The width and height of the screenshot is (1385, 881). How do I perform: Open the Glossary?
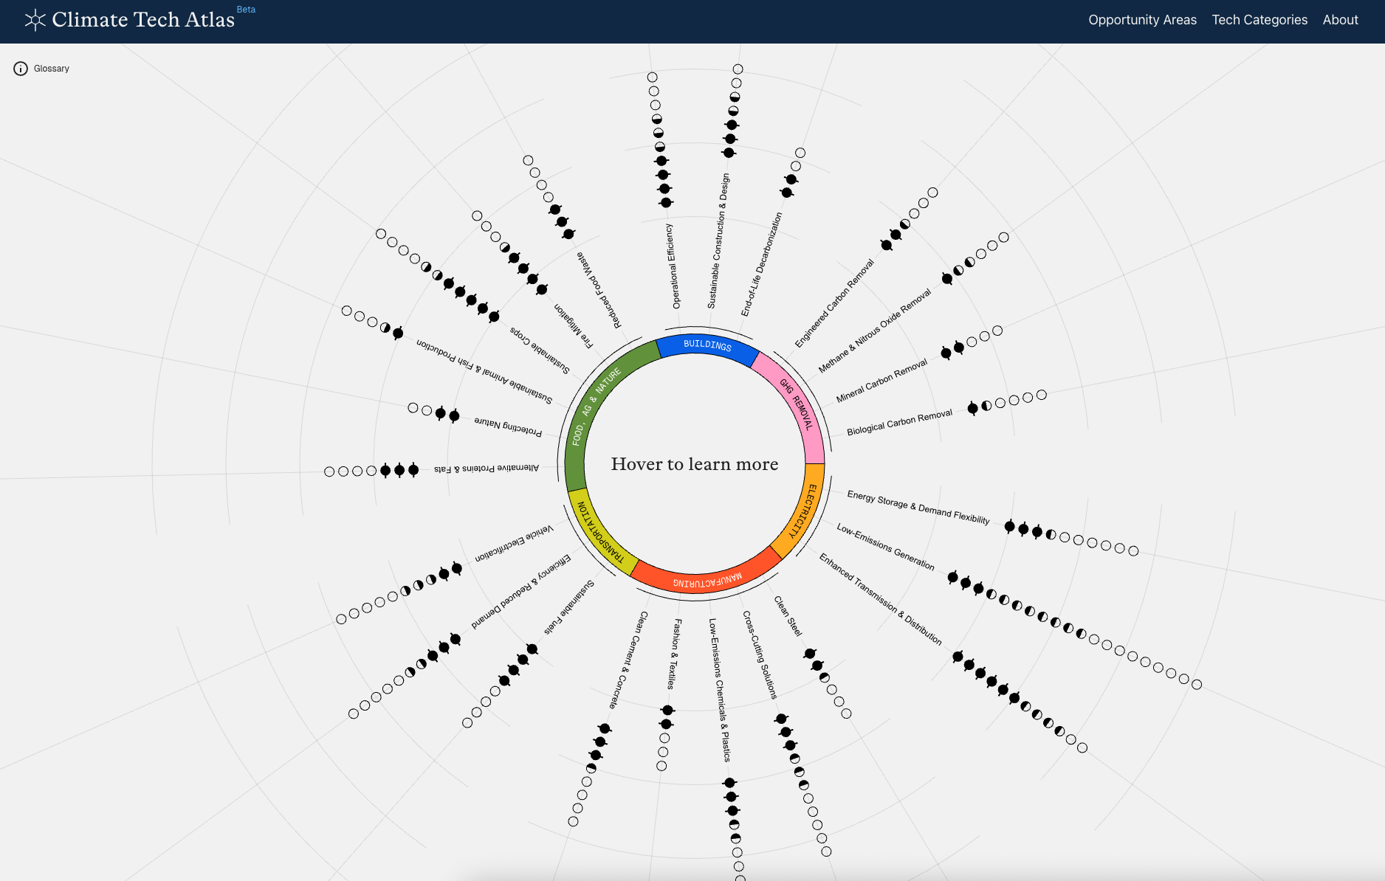(50, 68)
